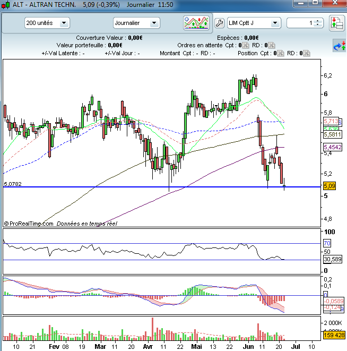Click the candlestick icon in title bar
Screen dimensions: 347x351
(6, 5)
